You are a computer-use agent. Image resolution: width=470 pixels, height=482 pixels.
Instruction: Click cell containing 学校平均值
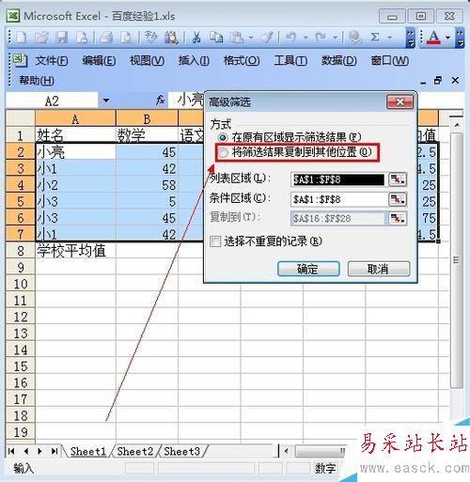[75, 251]
